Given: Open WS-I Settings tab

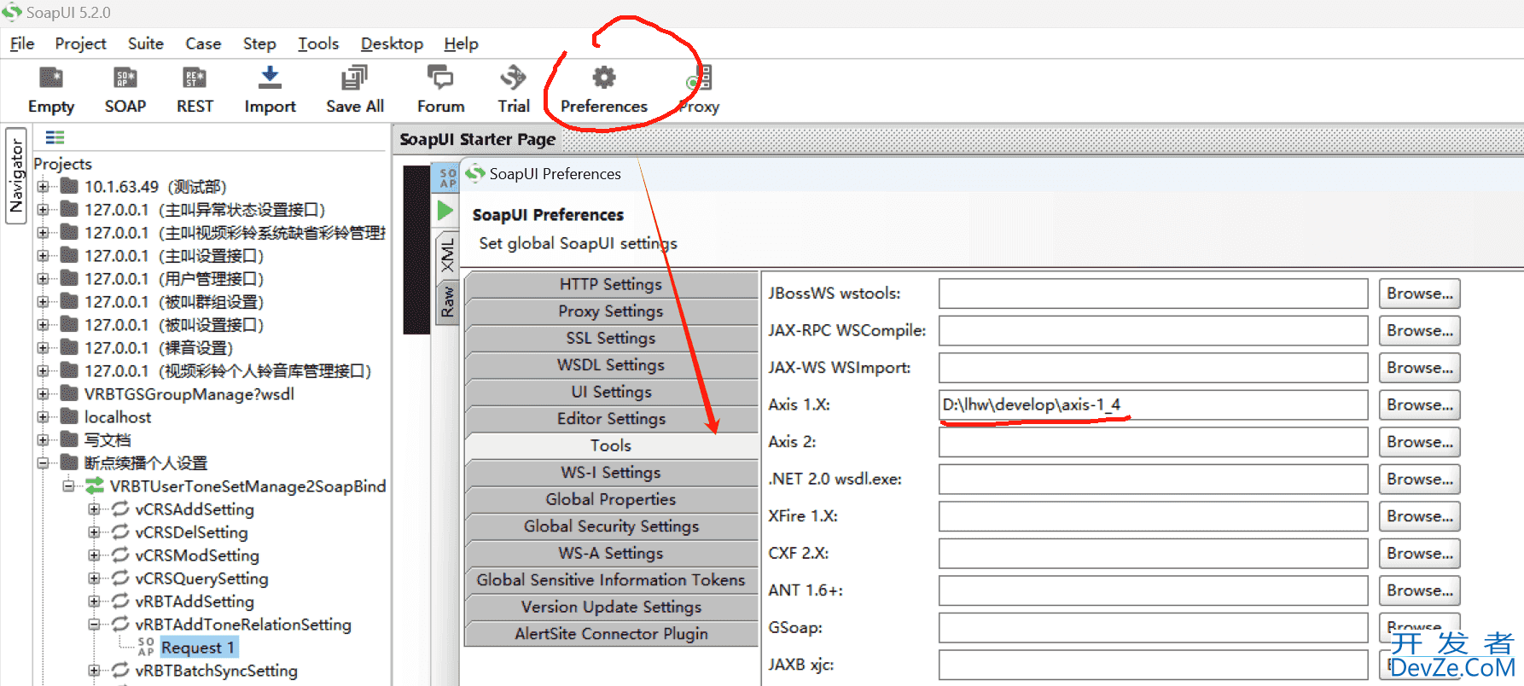Looking at the screenshot, I should (611, 473).
